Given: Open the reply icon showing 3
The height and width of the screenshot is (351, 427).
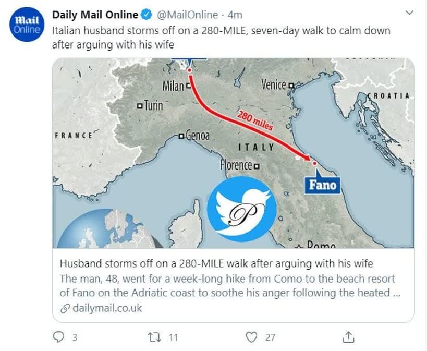Looking at the screenshot, I should point(58,337).
